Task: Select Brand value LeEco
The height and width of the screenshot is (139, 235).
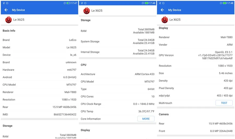Action: (x=73, y=40)
